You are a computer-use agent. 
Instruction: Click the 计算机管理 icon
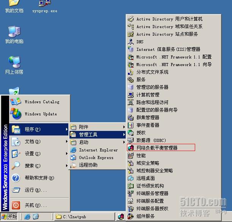pyautogui.click(x=131, y=95)
